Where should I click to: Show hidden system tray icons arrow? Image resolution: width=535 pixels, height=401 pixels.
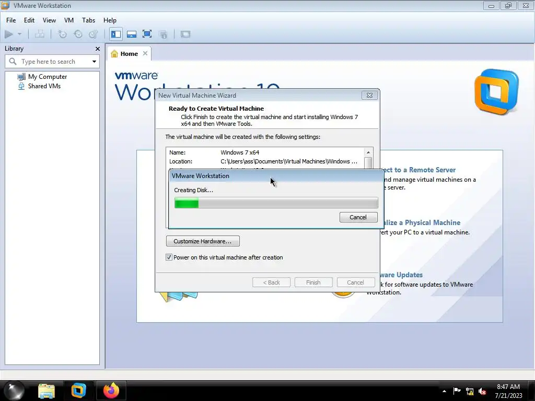click(444, 391)
